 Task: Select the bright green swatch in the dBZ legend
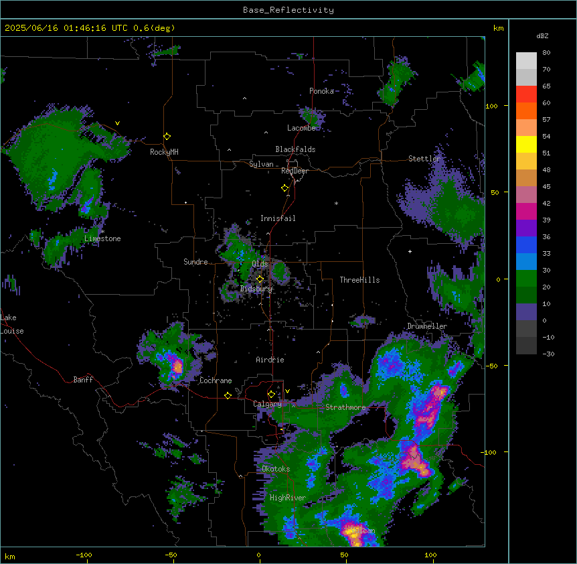526,279
